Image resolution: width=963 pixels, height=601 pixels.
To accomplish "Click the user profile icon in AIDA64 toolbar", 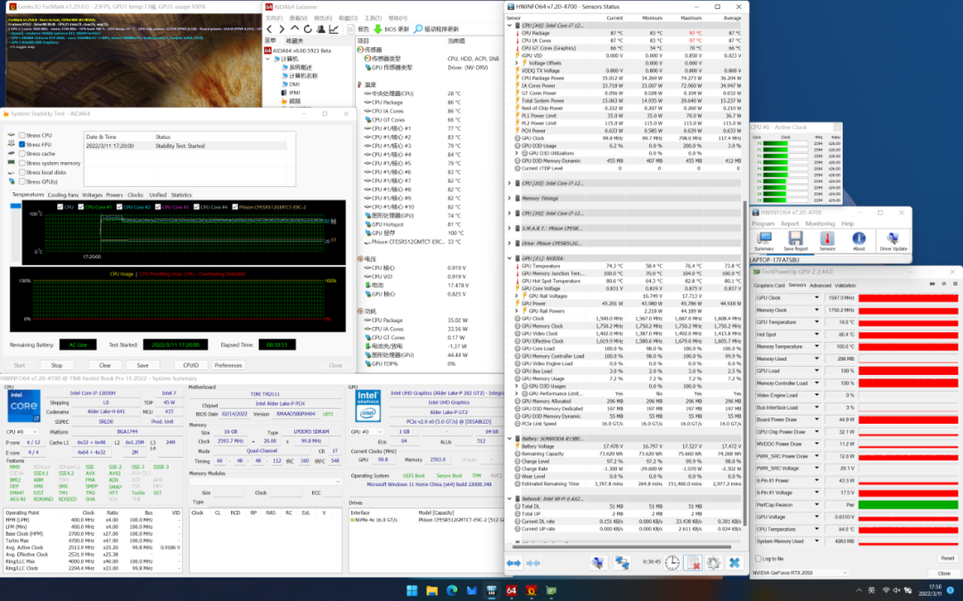I will (x=321, y=28).
